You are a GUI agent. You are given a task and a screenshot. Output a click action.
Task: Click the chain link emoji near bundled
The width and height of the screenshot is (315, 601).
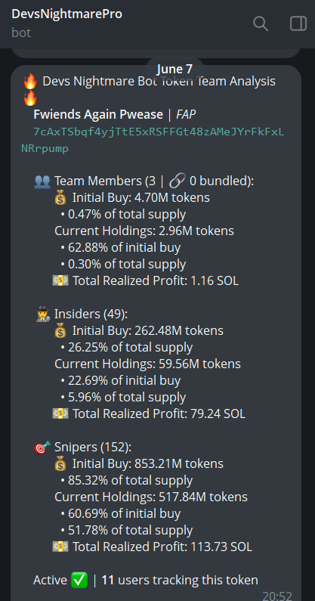(177, 181)
